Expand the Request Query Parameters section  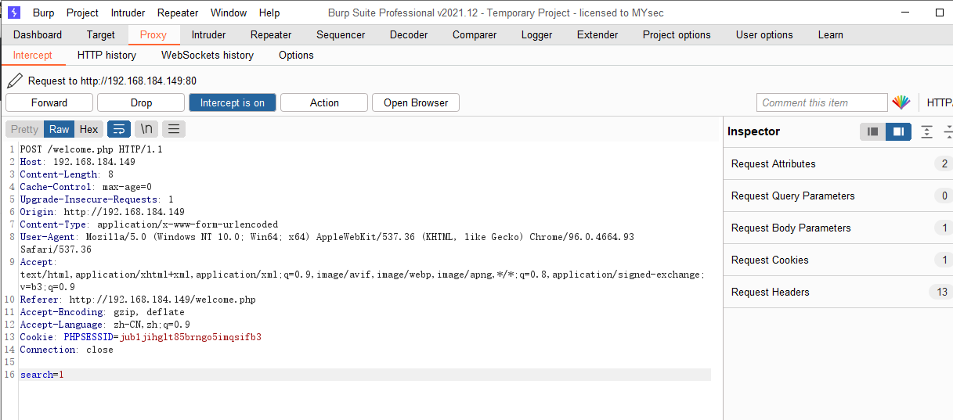tap(838, 196)
